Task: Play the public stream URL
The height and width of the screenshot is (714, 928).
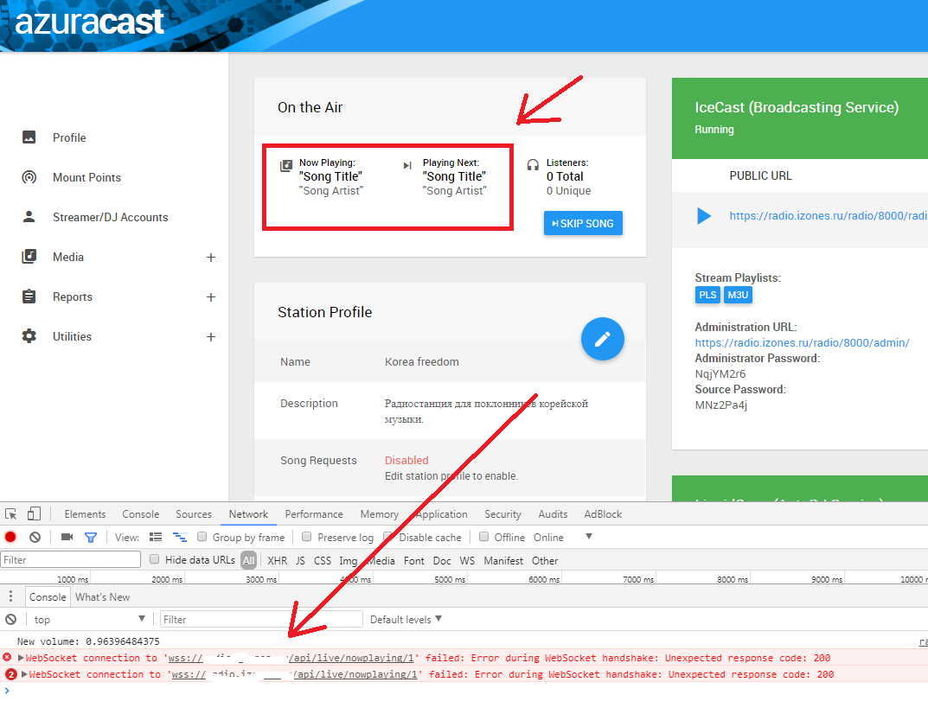Action: click(704, 216)
